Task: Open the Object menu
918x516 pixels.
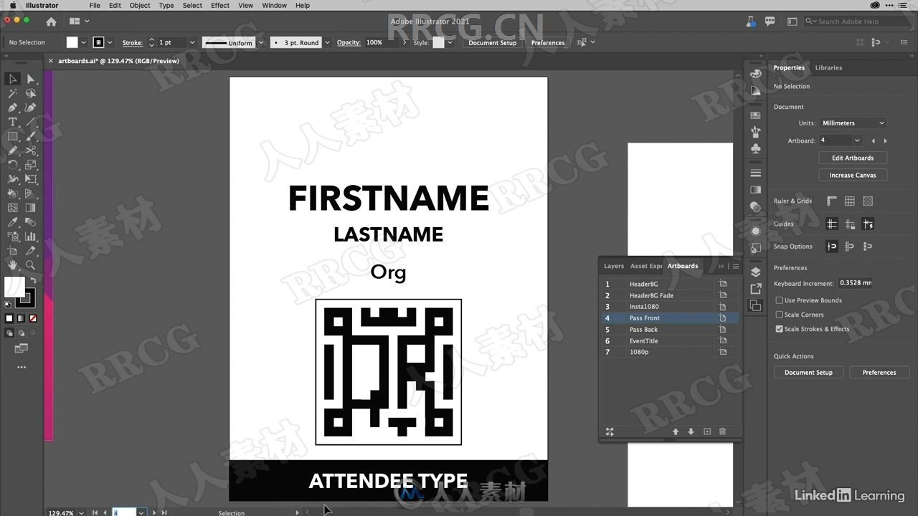Action: [x=140, y=5]
